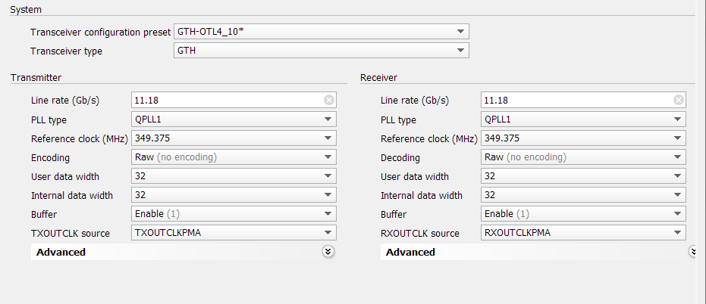Open Receiver Internal data width dropdown
This screenshot has width=706, height=304.
click(584, 195)
